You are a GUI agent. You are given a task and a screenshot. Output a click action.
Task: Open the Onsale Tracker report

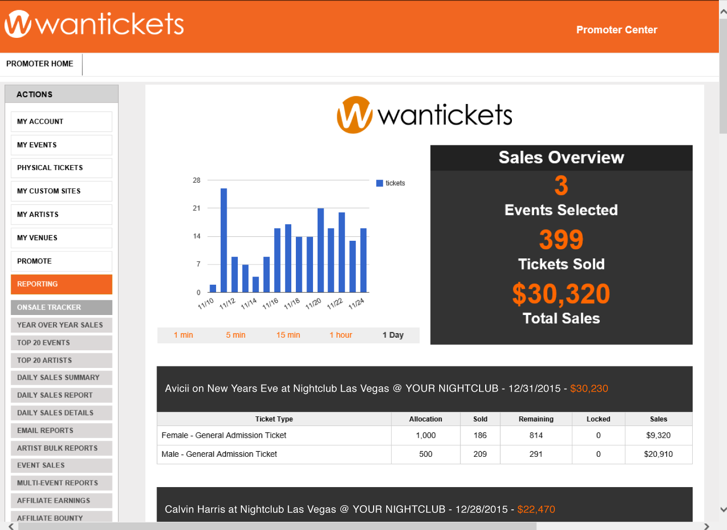pos(61,307)
